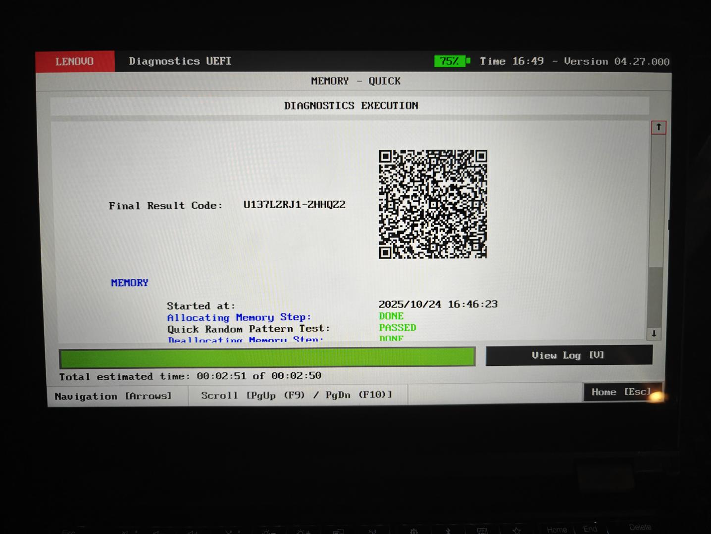Click the Allocating Memory Step label
Viewport: 711px width, 534px height.
tap(239, 317)
